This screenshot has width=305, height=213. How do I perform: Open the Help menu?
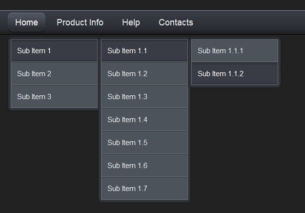pyautogui.click(x=131, y=22)
